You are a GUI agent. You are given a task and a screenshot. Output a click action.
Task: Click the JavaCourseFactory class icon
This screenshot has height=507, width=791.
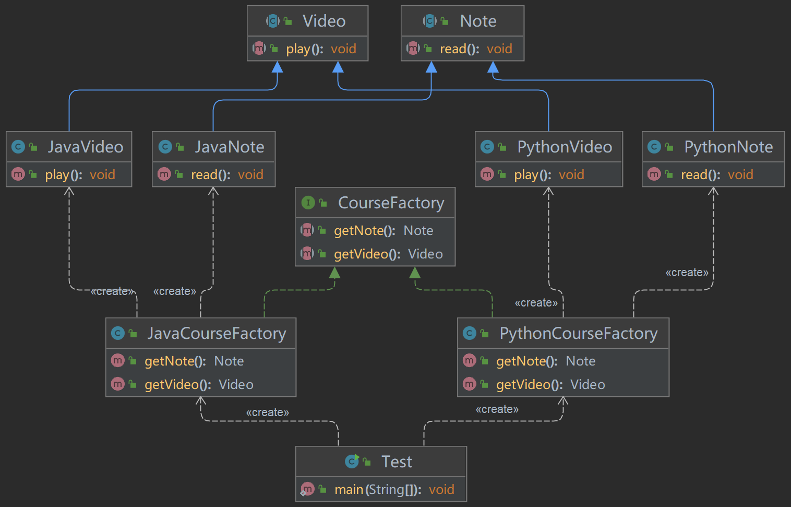118,333
